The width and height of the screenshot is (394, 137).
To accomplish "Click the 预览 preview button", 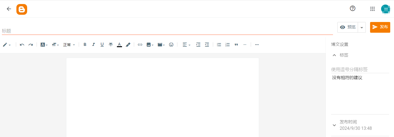I will (348, 27).
